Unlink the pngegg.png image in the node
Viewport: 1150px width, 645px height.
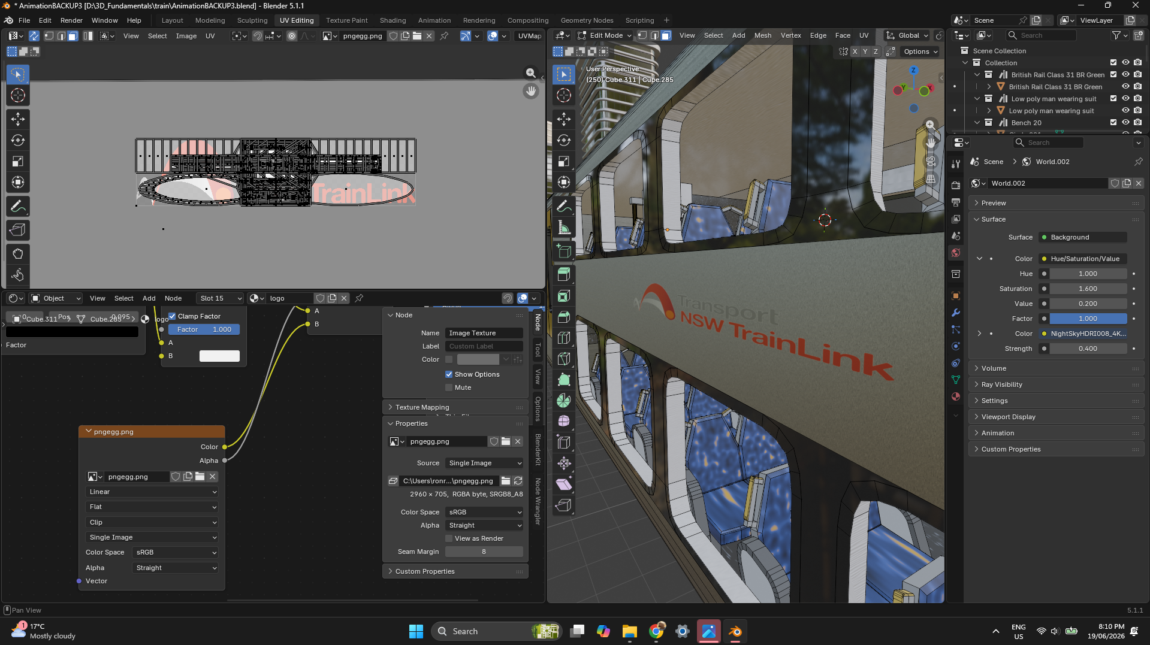(x=213, y=477)
